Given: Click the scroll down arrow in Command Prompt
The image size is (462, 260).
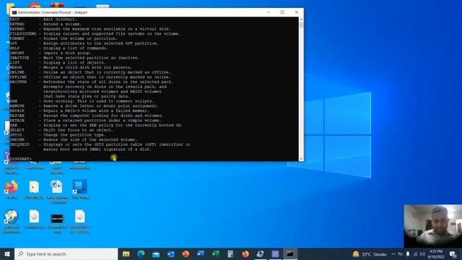Looking at the screenshot, I should 301,159.
